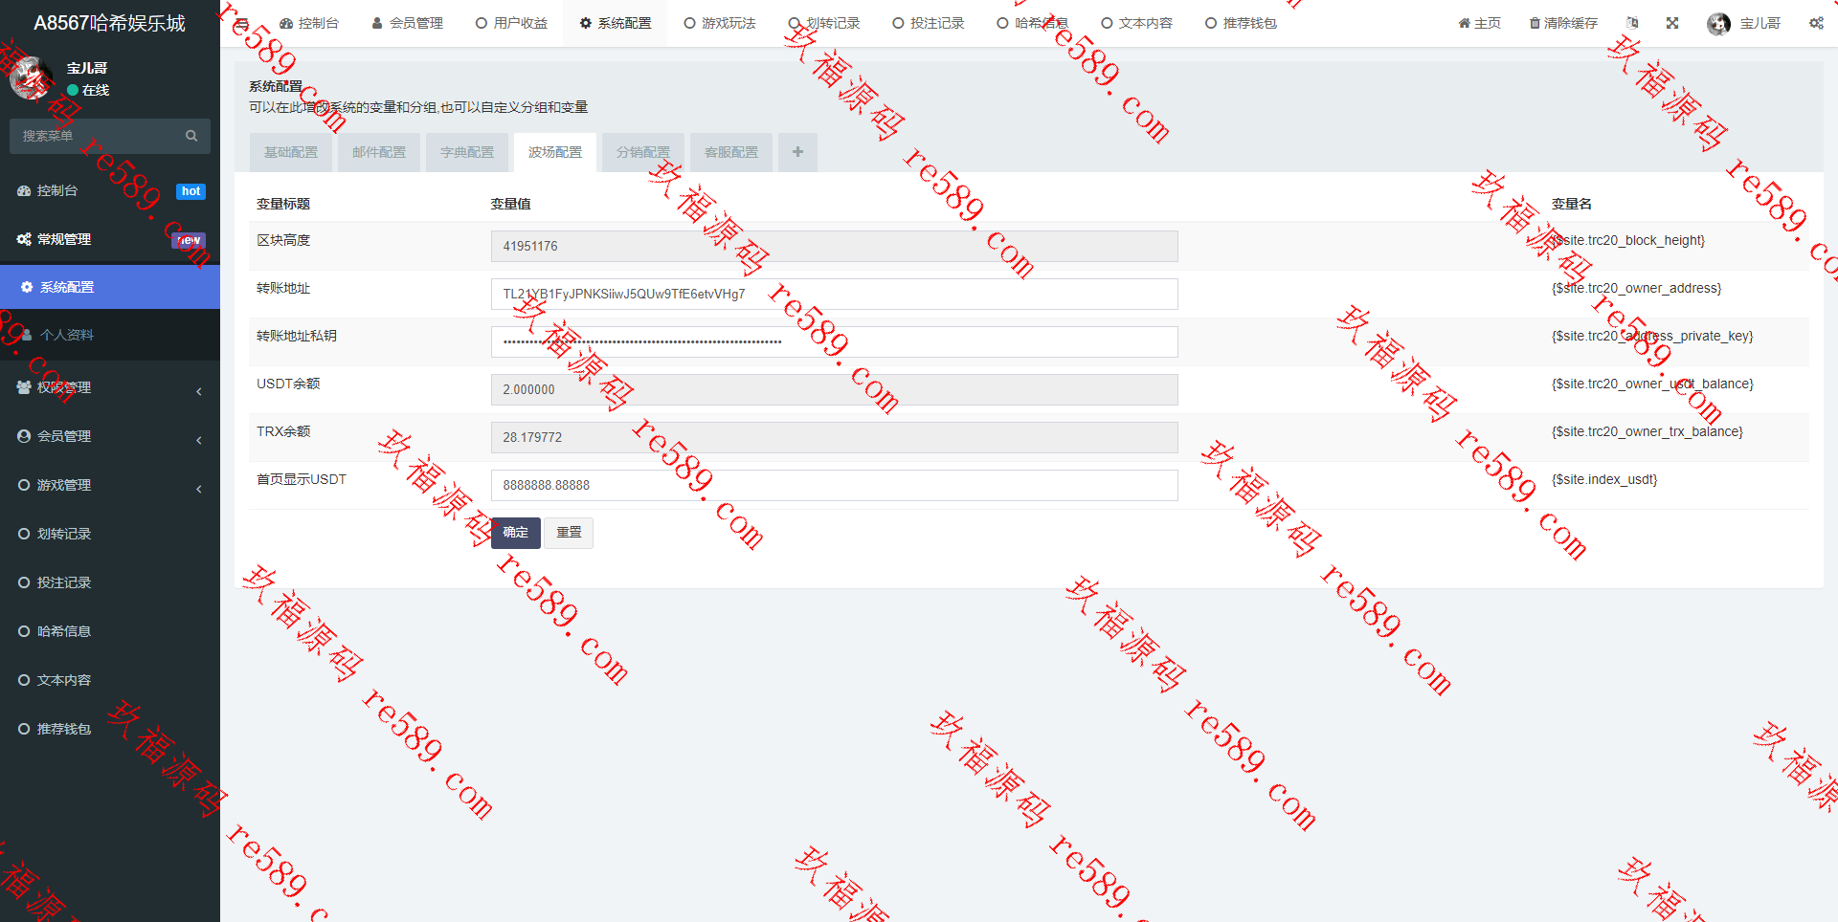Click the 区块高度 value field

click(834, 246)
